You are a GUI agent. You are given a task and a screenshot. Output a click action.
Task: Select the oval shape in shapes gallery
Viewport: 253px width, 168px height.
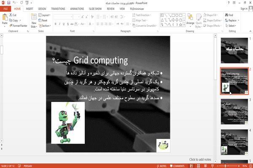click(177, 15)
